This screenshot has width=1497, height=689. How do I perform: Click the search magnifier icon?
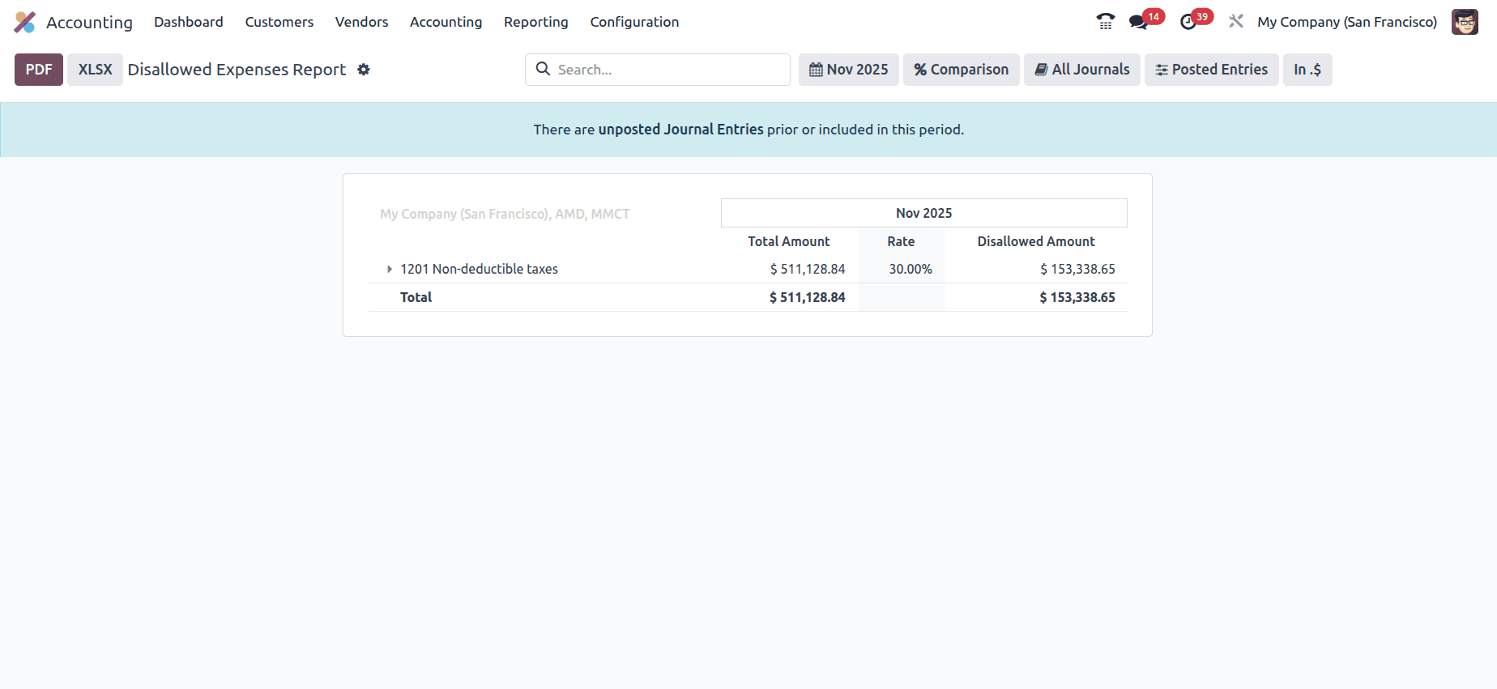click(544, 69)
